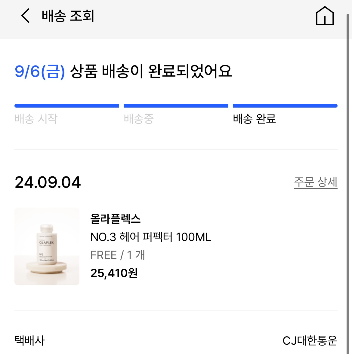
Task: Tap the 24.09.04 order date
Action: click(x=48, y=182)
